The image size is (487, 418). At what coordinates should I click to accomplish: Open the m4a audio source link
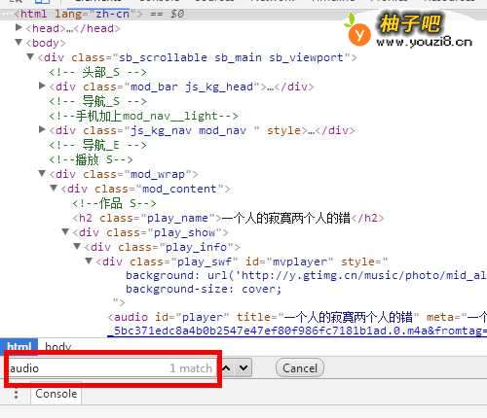297,331
